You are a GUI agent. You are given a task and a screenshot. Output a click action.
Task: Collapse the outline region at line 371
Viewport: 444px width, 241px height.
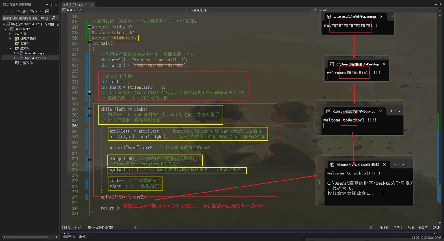tap(90, 159)
